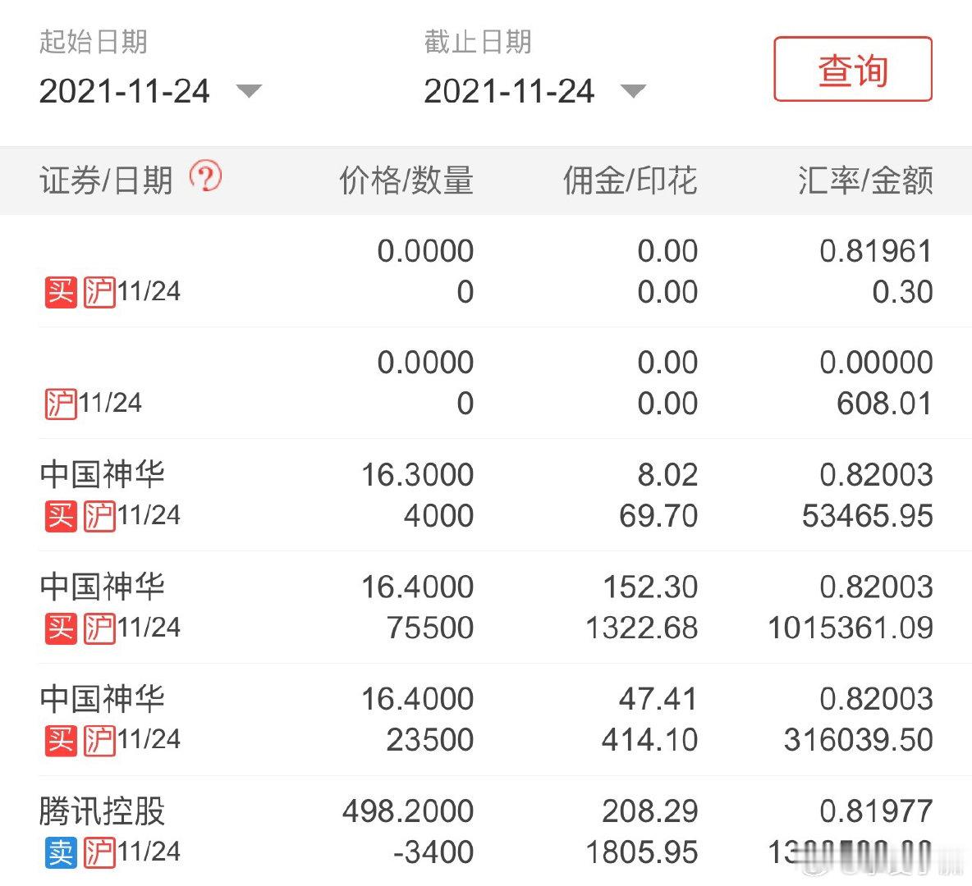Click the quantity 4000

[x=439, y=516]
